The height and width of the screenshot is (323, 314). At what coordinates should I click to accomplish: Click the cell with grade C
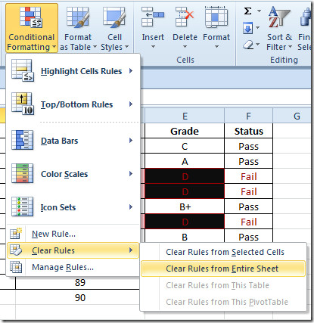185,146
